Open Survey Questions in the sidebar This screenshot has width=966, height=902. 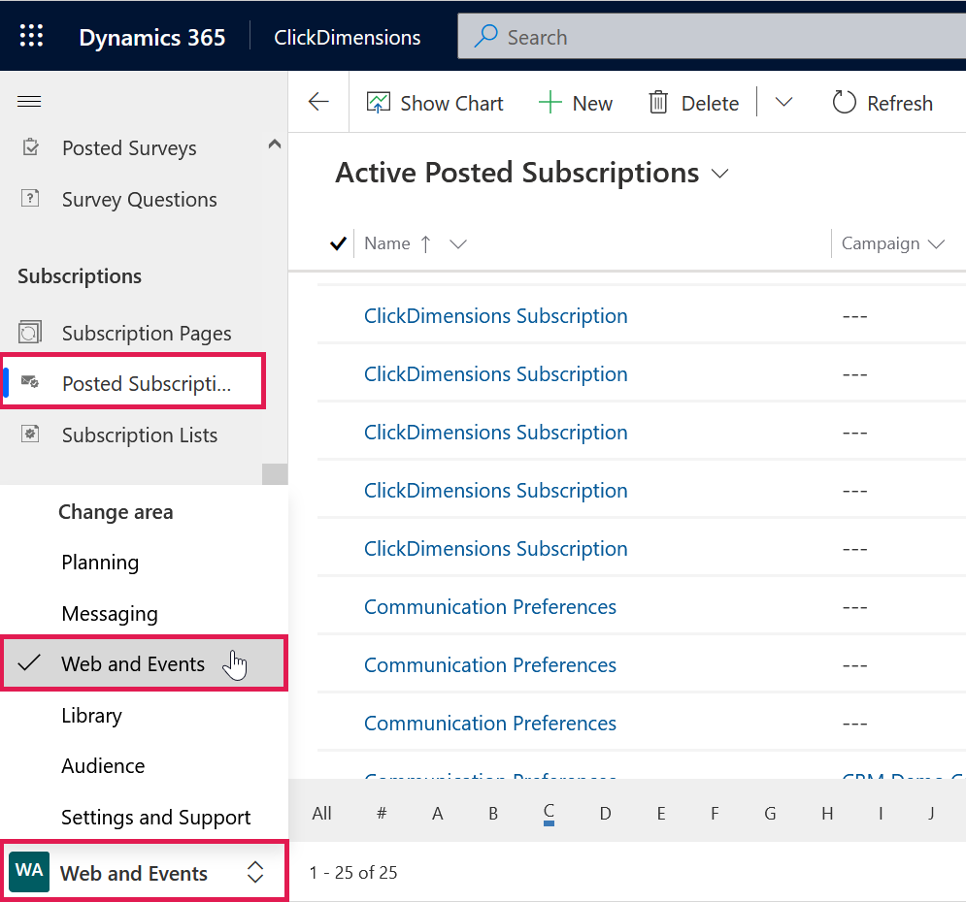coord(139,200)
